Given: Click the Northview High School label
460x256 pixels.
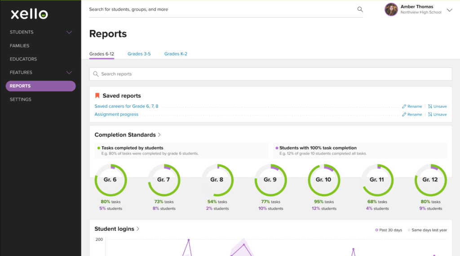Looking at the screenshot, I should (x=420, y=12).
